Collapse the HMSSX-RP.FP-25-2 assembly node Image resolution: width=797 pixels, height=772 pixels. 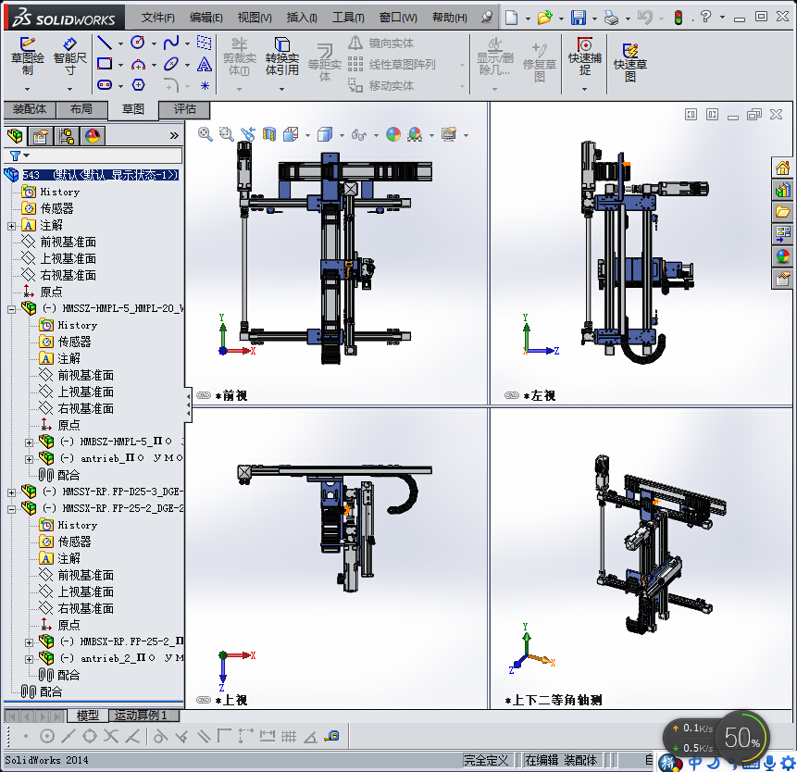[x=11, y=509]
